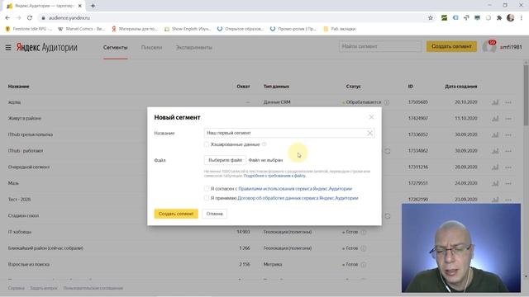This screenshot has height=297, width=529.
Task: Select the Очередной сегмент row
Action: (x=29, y=167)
